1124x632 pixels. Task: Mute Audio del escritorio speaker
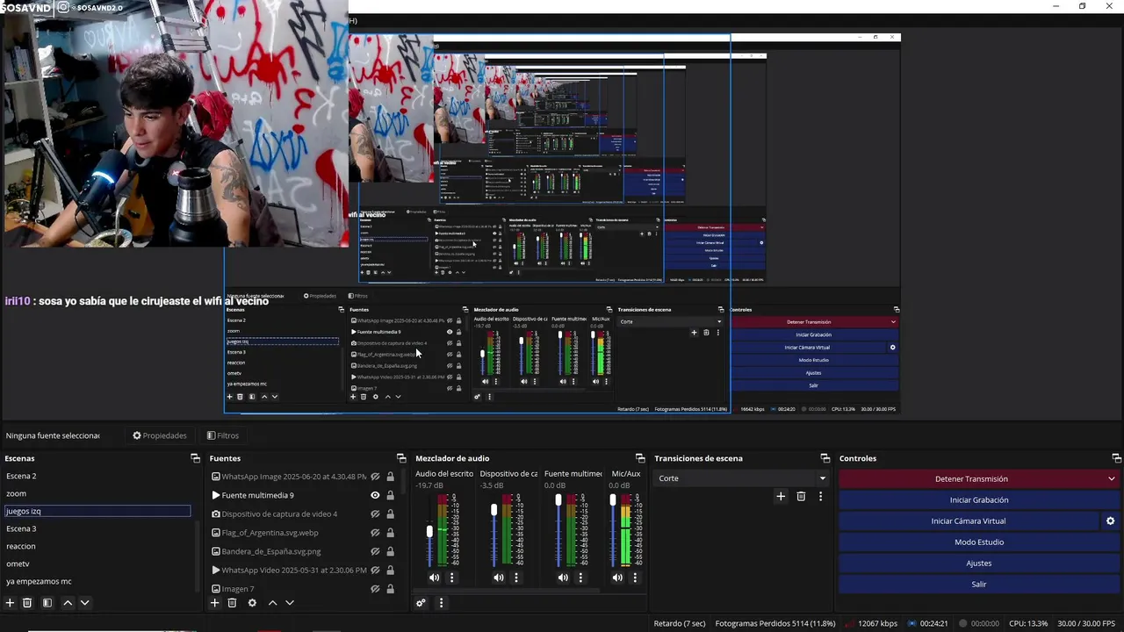[x=434, y=578]
